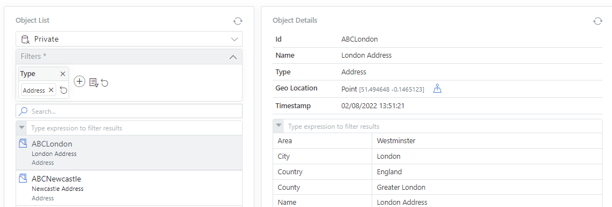
Task: Open the filter list editor icon
Action: [x=93, y=83]
